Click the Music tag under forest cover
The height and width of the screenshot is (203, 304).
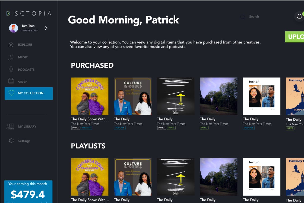pyautogui.click(x=204, y=128)
